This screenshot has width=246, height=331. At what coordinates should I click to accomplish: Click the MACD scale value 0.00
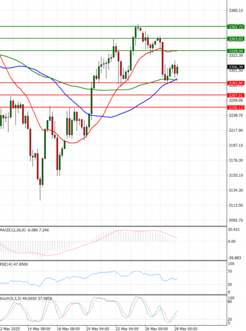[x=232, y=241]
